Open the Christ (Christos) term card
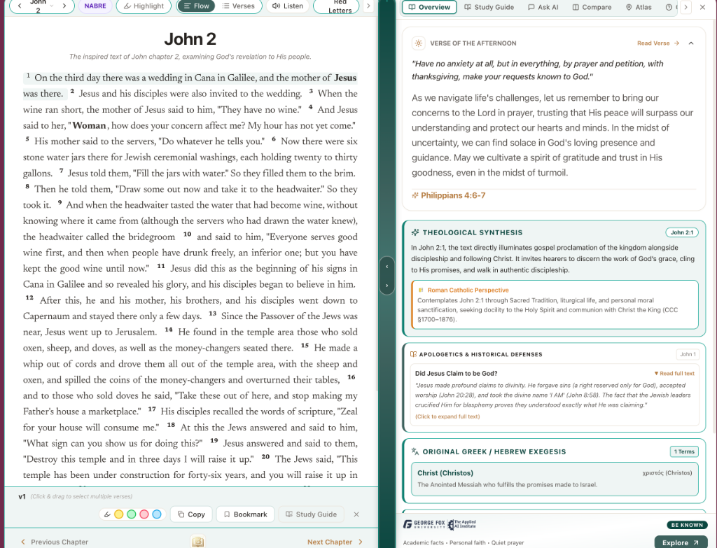Screen dimensions: 717x548 pyautogui.click(x=555, y=479)
